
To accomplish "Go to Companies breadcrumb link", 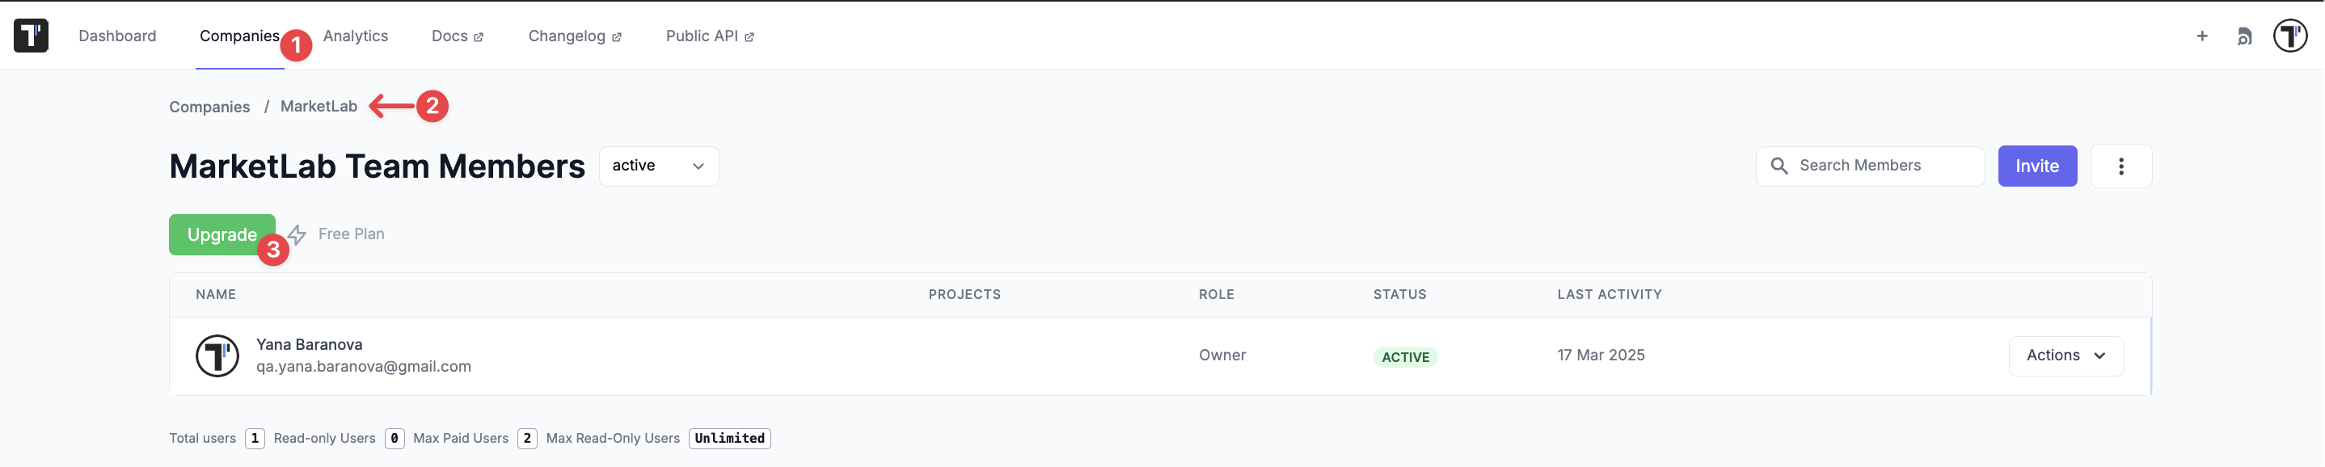I will [x=209, y=107].
